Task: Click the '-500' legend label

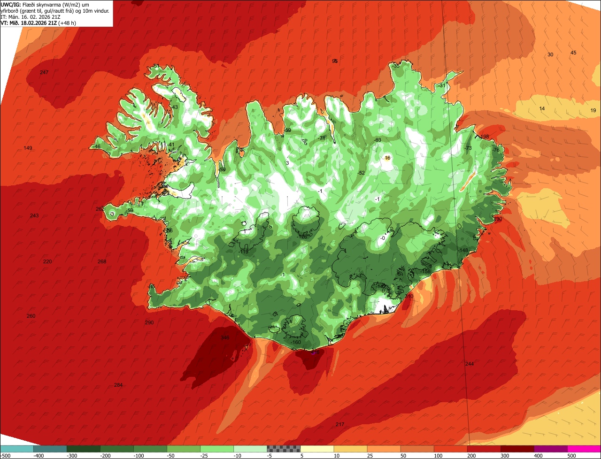Action: 5,456
